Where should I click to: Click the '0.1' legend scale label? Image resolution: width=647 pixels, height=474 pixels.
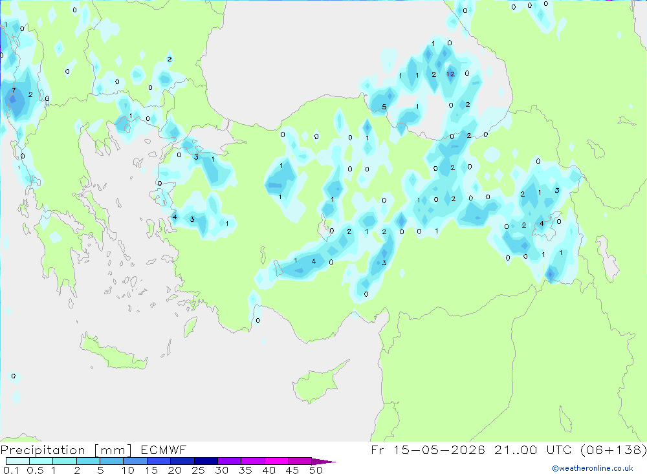pyautogui.click(x=11, y=470)
